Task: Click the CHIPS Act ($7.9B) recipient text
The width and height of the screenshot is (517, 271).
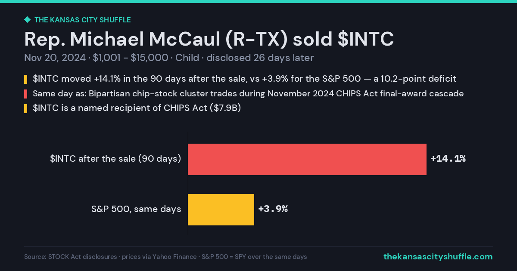Action: pos(137,108)
